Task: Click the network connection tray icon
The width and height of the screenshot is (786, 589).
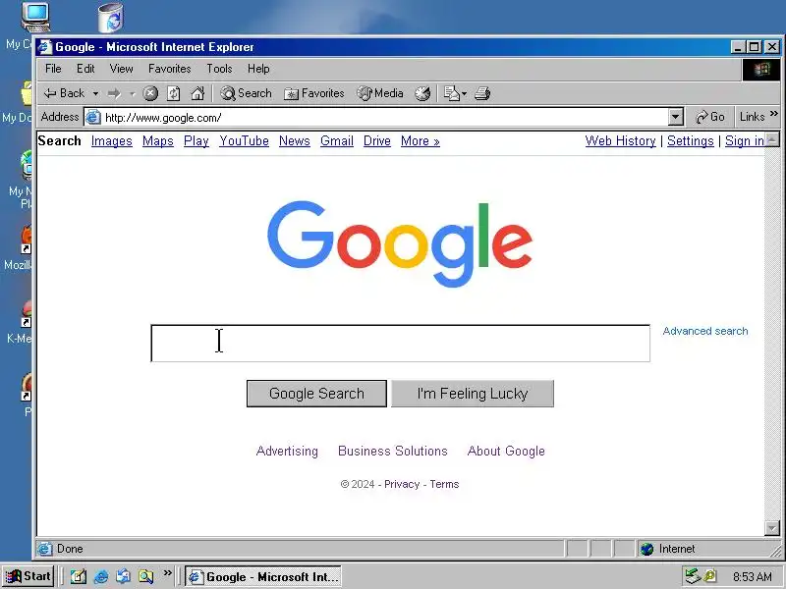Action: click(693, 576)
